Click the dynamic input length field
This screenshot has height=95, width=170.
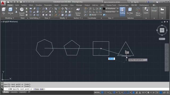point(112,59)
